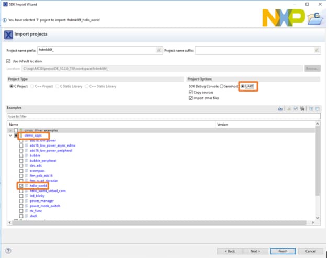This screenshot has width=329, height=258.
Task: Toggle the Use default location checkbox
Action: point(9,61)
